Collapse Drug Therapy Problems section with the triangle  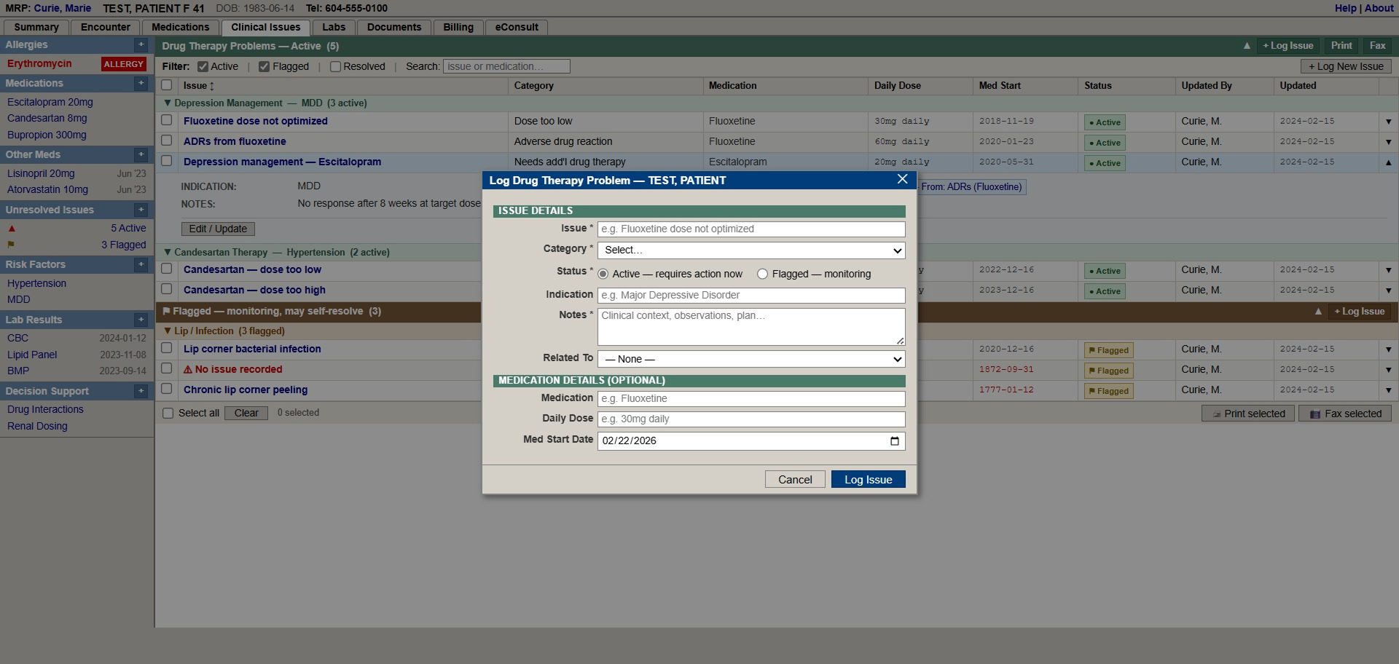[x=1247, y=46]
